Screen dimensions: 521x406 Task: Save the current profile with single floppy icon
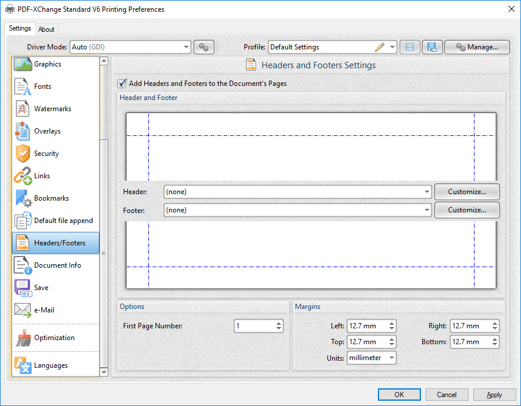(x=410, y=47)
